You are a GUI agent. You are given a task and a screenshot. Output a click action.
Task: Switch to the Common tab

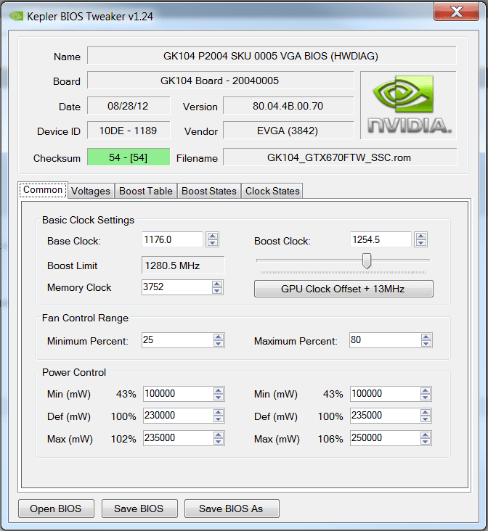click(x=43, y=190)
